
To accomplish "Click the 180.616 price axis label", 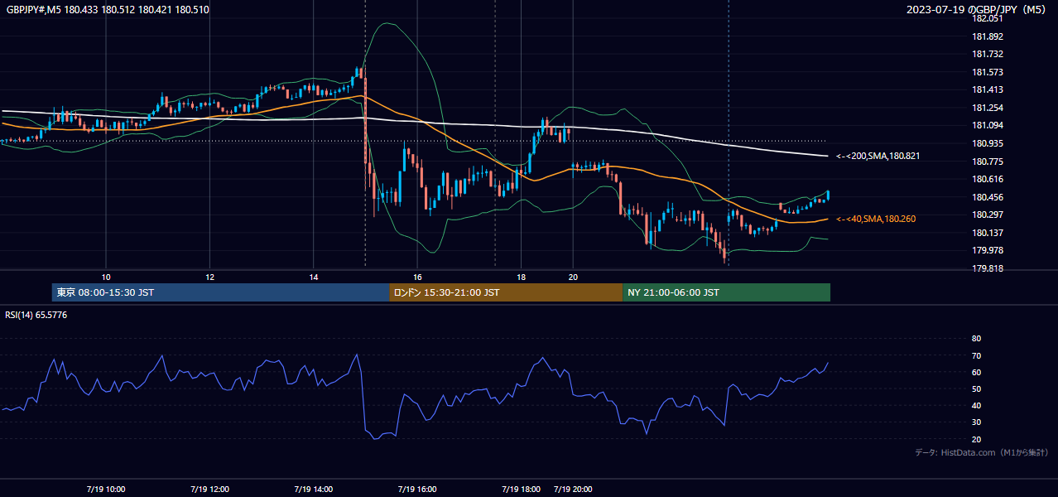I will click(988, 179).
